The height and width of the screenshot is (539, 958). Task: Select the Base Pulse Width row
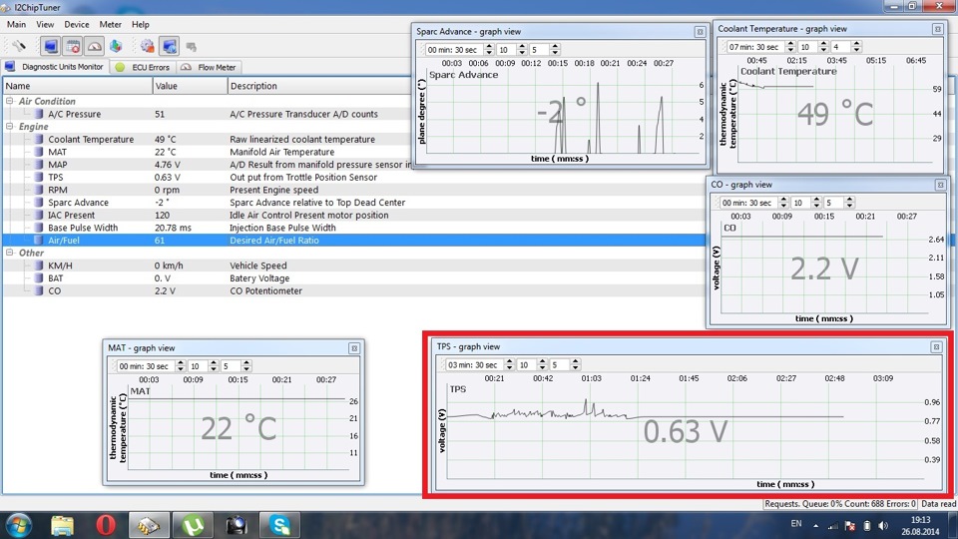coord(354,228)
